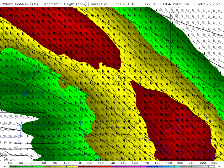The image size is (224, 168).
Task: Select the bright yellow swatch left of 110
Action: click(x=75, y=166)
